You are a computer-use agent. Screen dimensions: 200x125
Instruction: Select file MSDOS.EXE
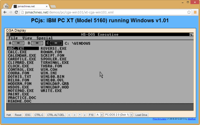pyautogui.click(x=19, y=87)
